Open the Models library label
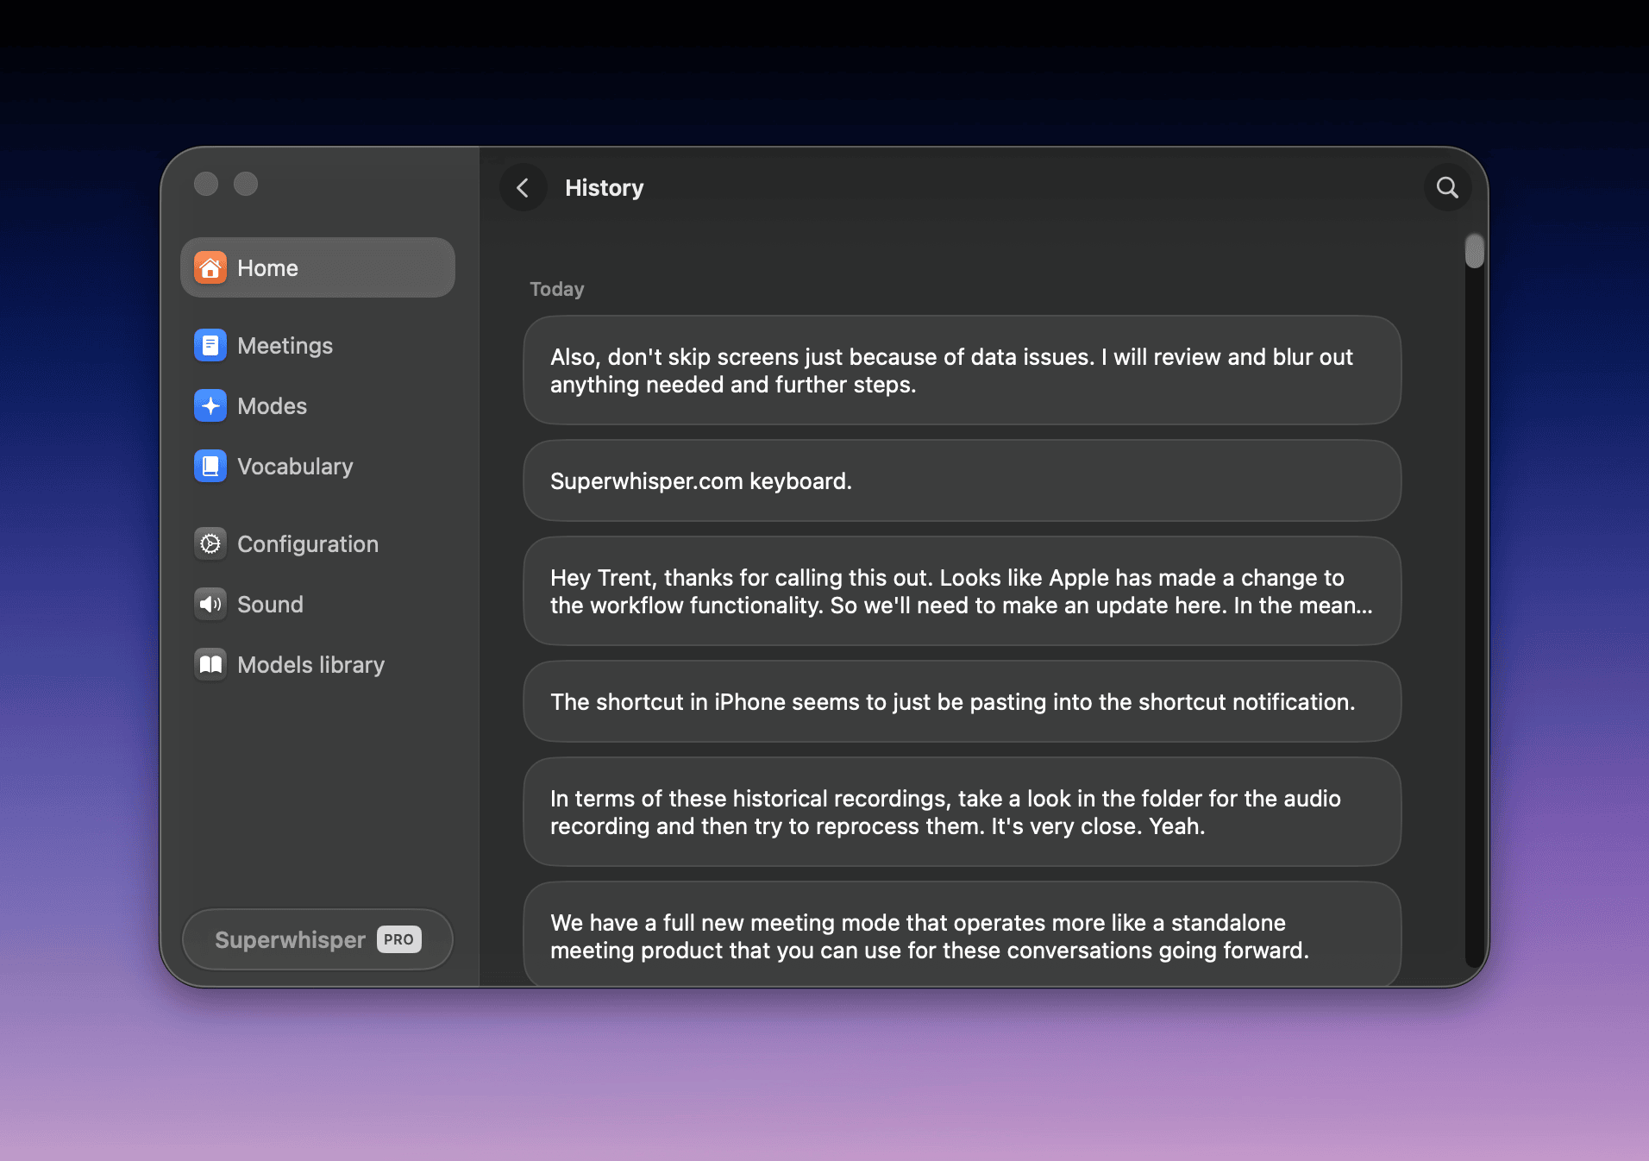This screenshot has height=1161, width=1649. tap(310, 665)
